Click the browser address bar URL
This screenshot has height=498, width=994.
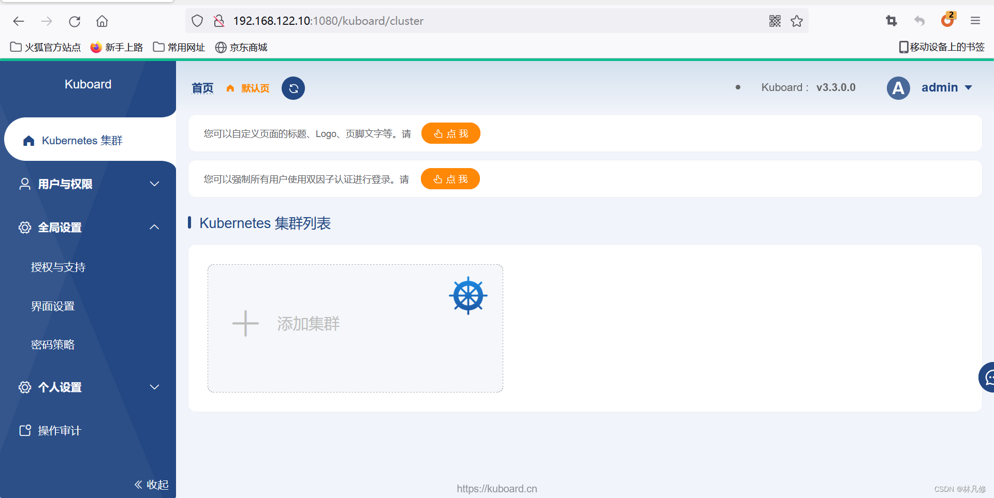pos(328,21)
